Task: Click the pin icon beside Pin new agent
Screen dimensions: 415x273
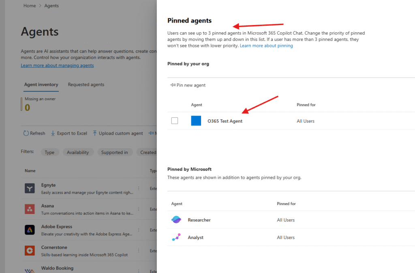Action: click(173, 85)
